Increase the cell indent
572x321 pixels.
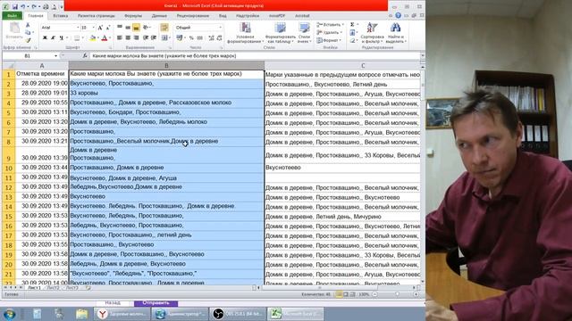(154, 37)
